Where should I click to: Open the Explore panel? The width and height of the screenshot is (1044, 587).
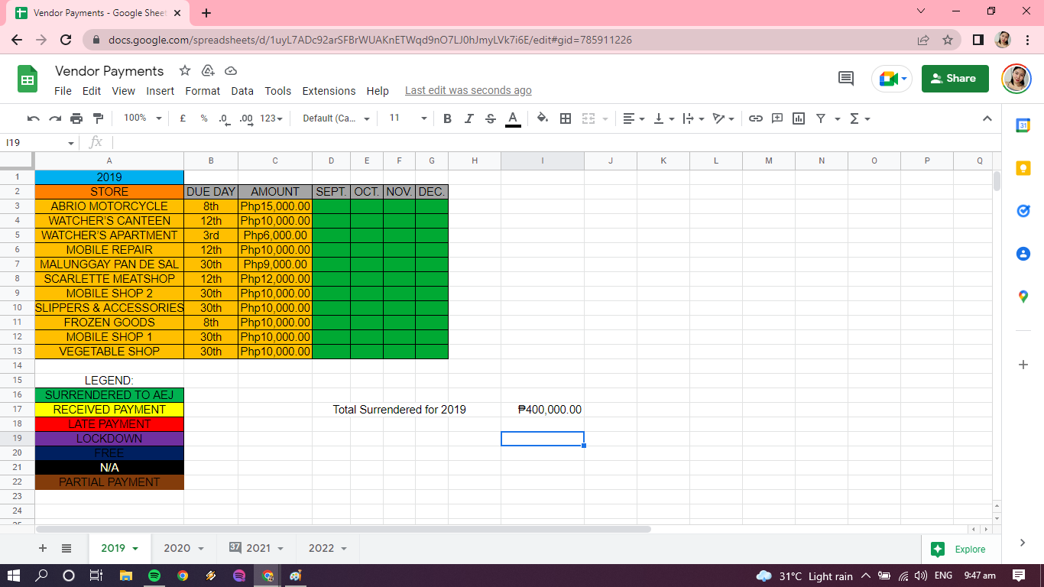coord(958,549)
